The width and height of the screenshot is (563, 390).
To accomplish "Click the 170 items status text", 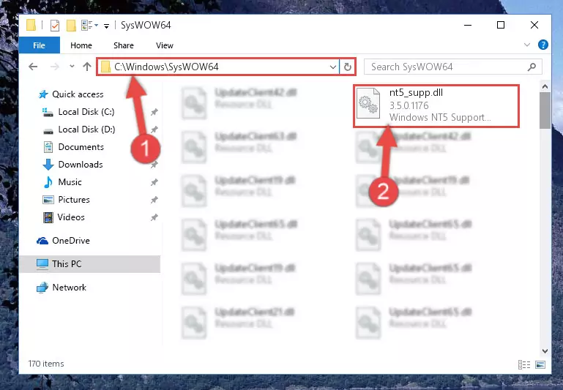I will coord(46,364).
